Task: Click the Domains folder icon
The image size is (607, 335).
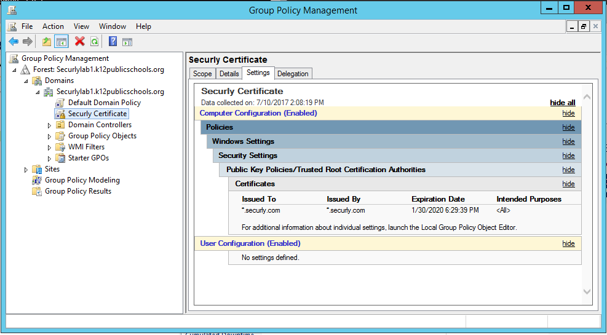Action: point(37,81)
